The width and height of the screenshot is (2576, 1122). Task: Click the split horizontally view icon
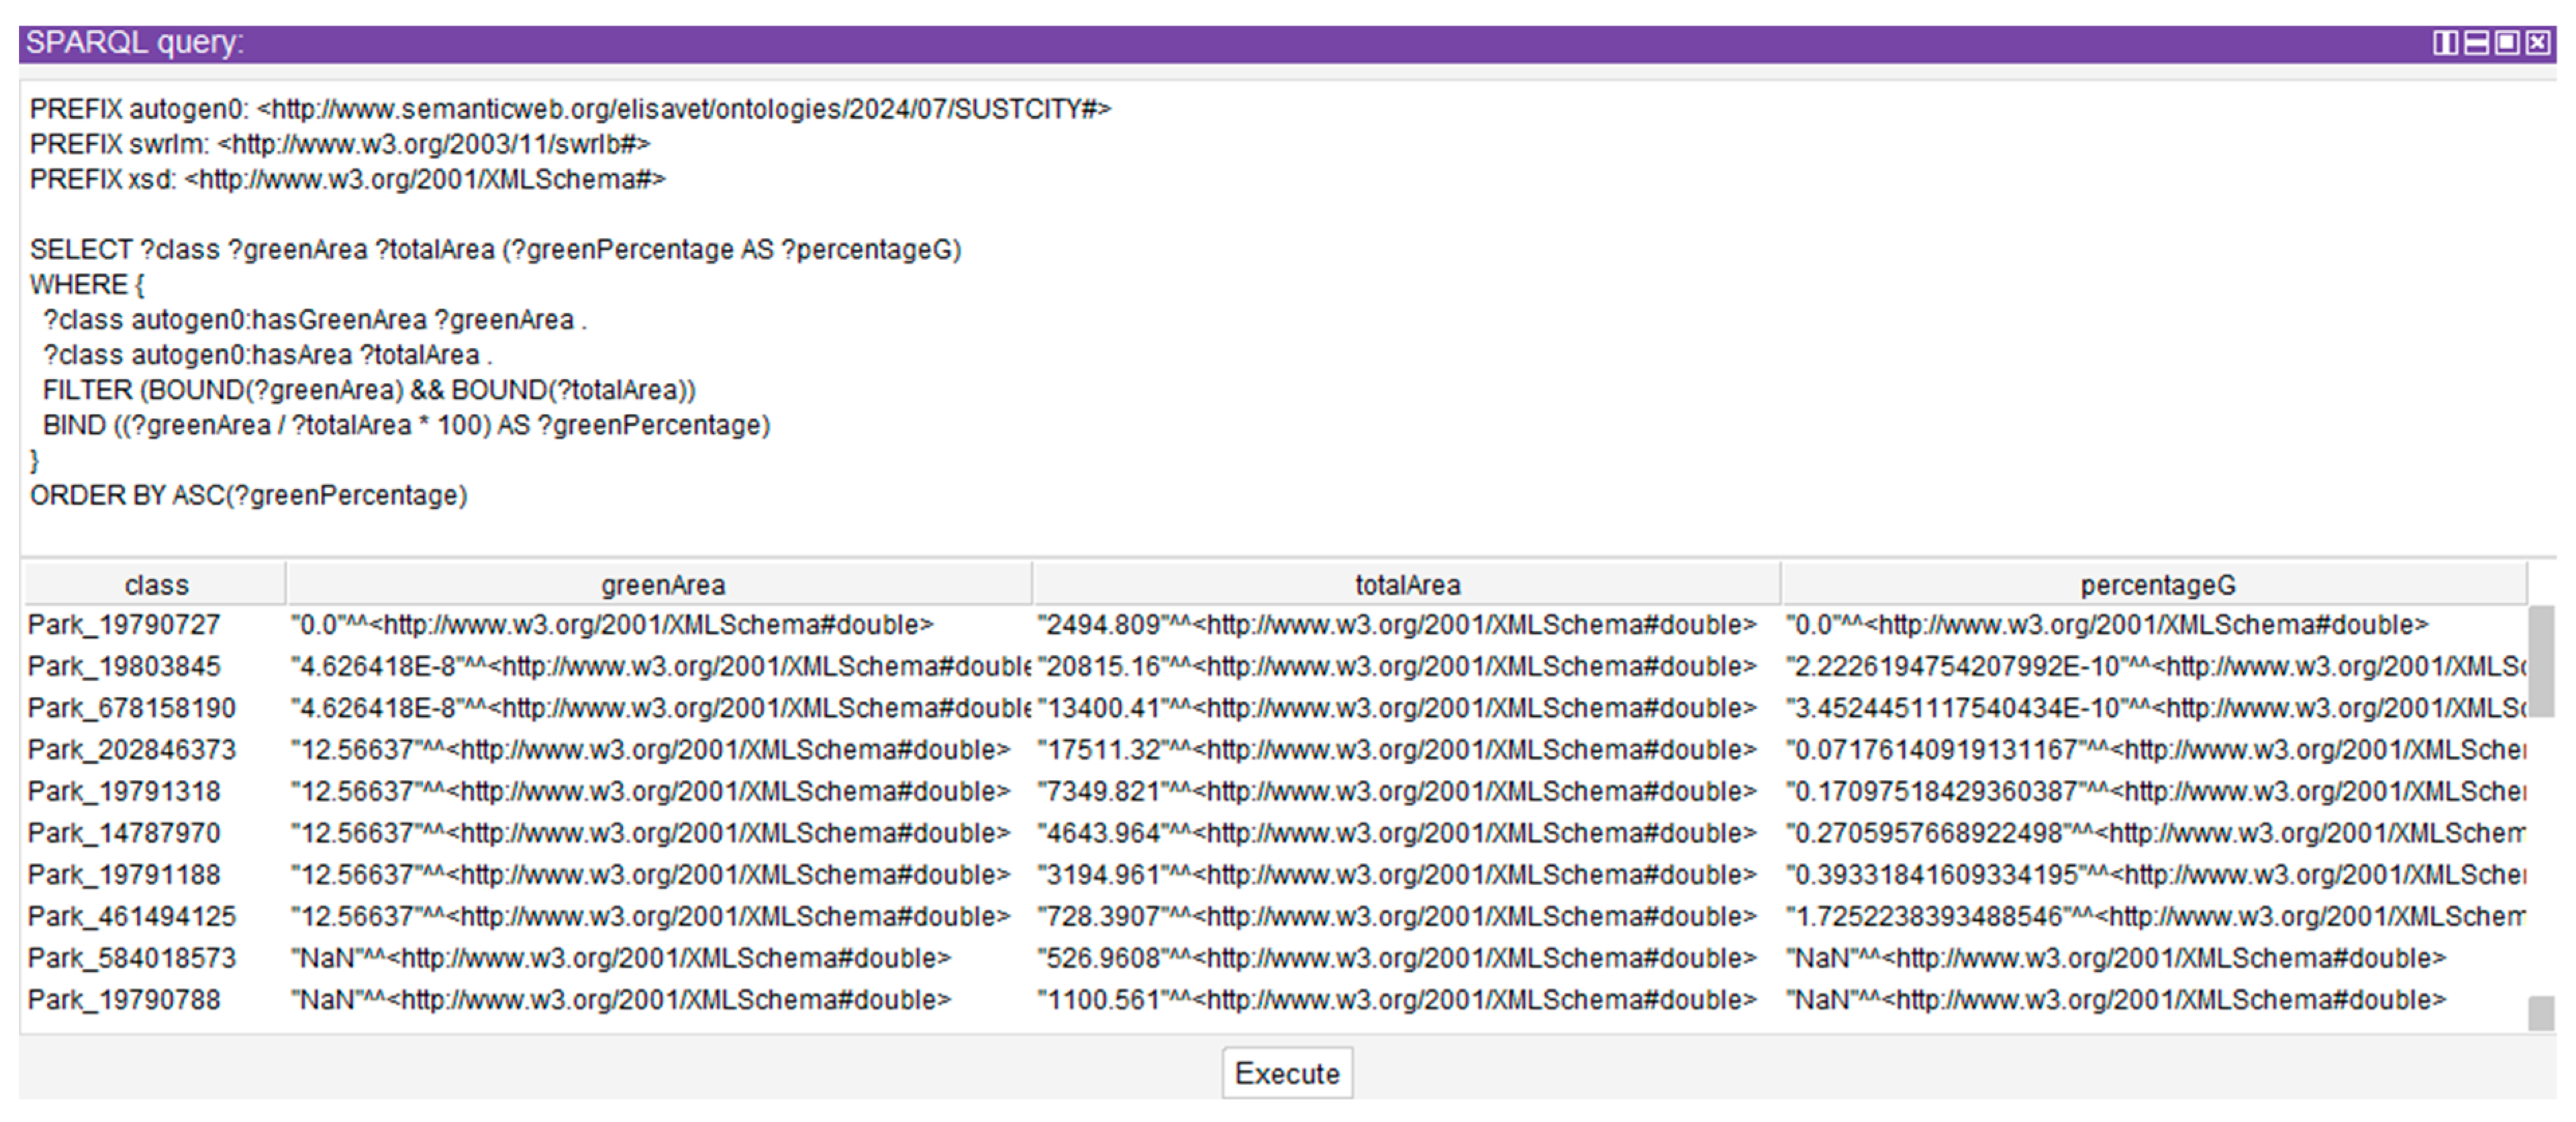(x=2476, y=43)
